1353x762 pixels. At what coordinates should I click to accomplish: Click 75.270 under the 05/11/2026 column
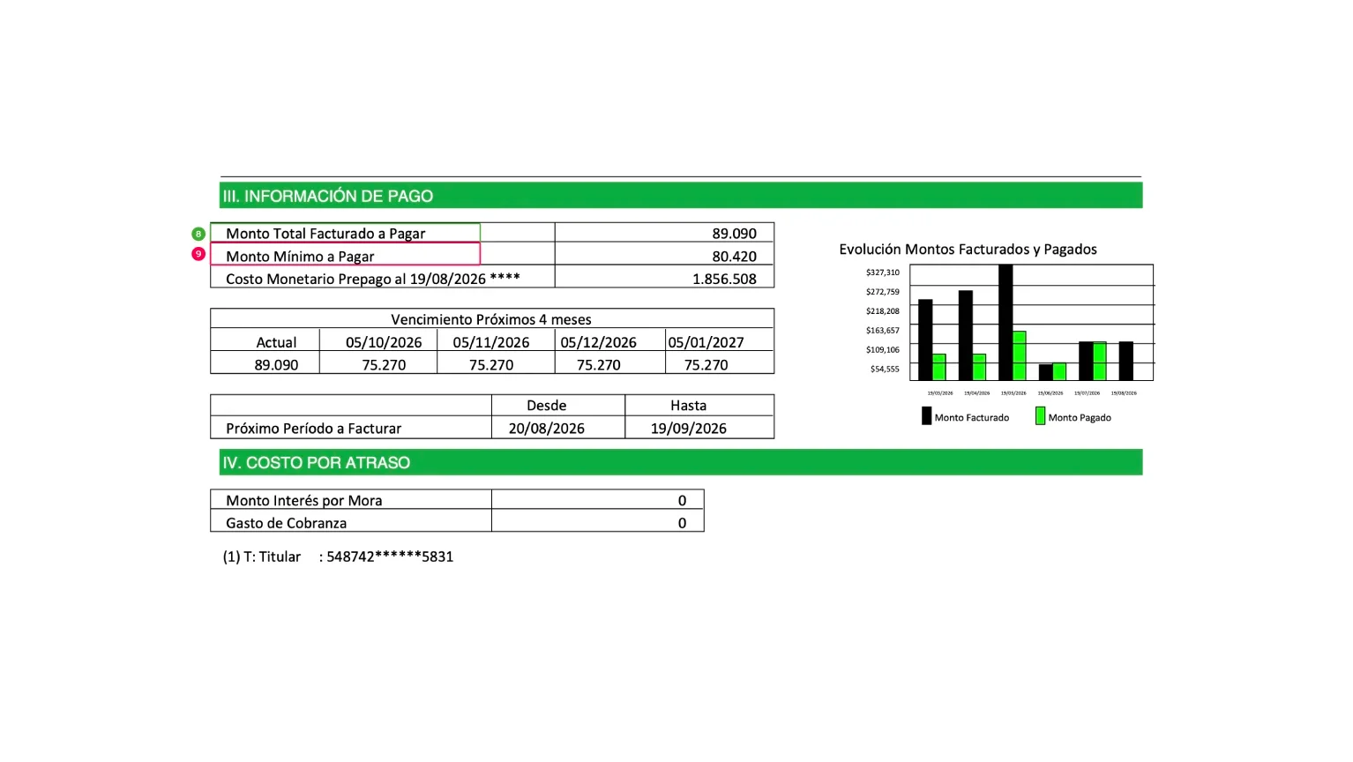pyautogui.click(x=491, y=365)
